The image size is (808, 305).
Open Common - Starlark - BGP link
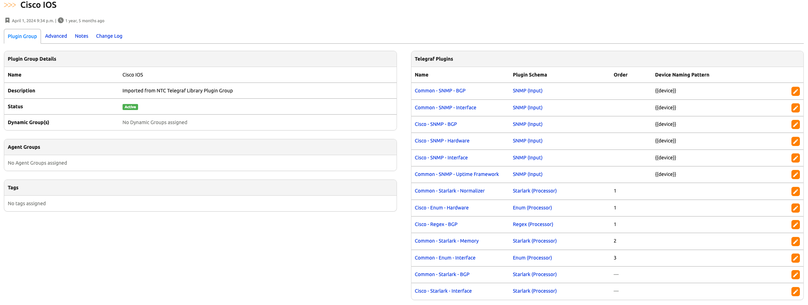pos(442,274)
